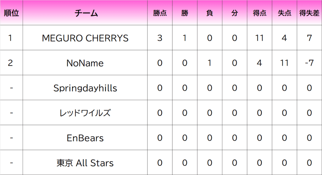Click the 得失差 column header
The width and height of the screenshot is (322, 175).
309,13
